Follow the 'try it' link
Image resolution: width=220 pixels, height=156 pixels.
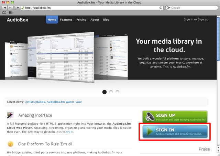tap(69, 132)
